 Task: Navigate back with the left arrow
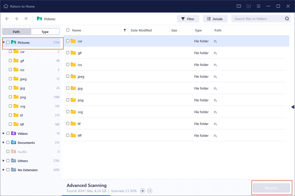pyautogui.click(x=7, y=19)
